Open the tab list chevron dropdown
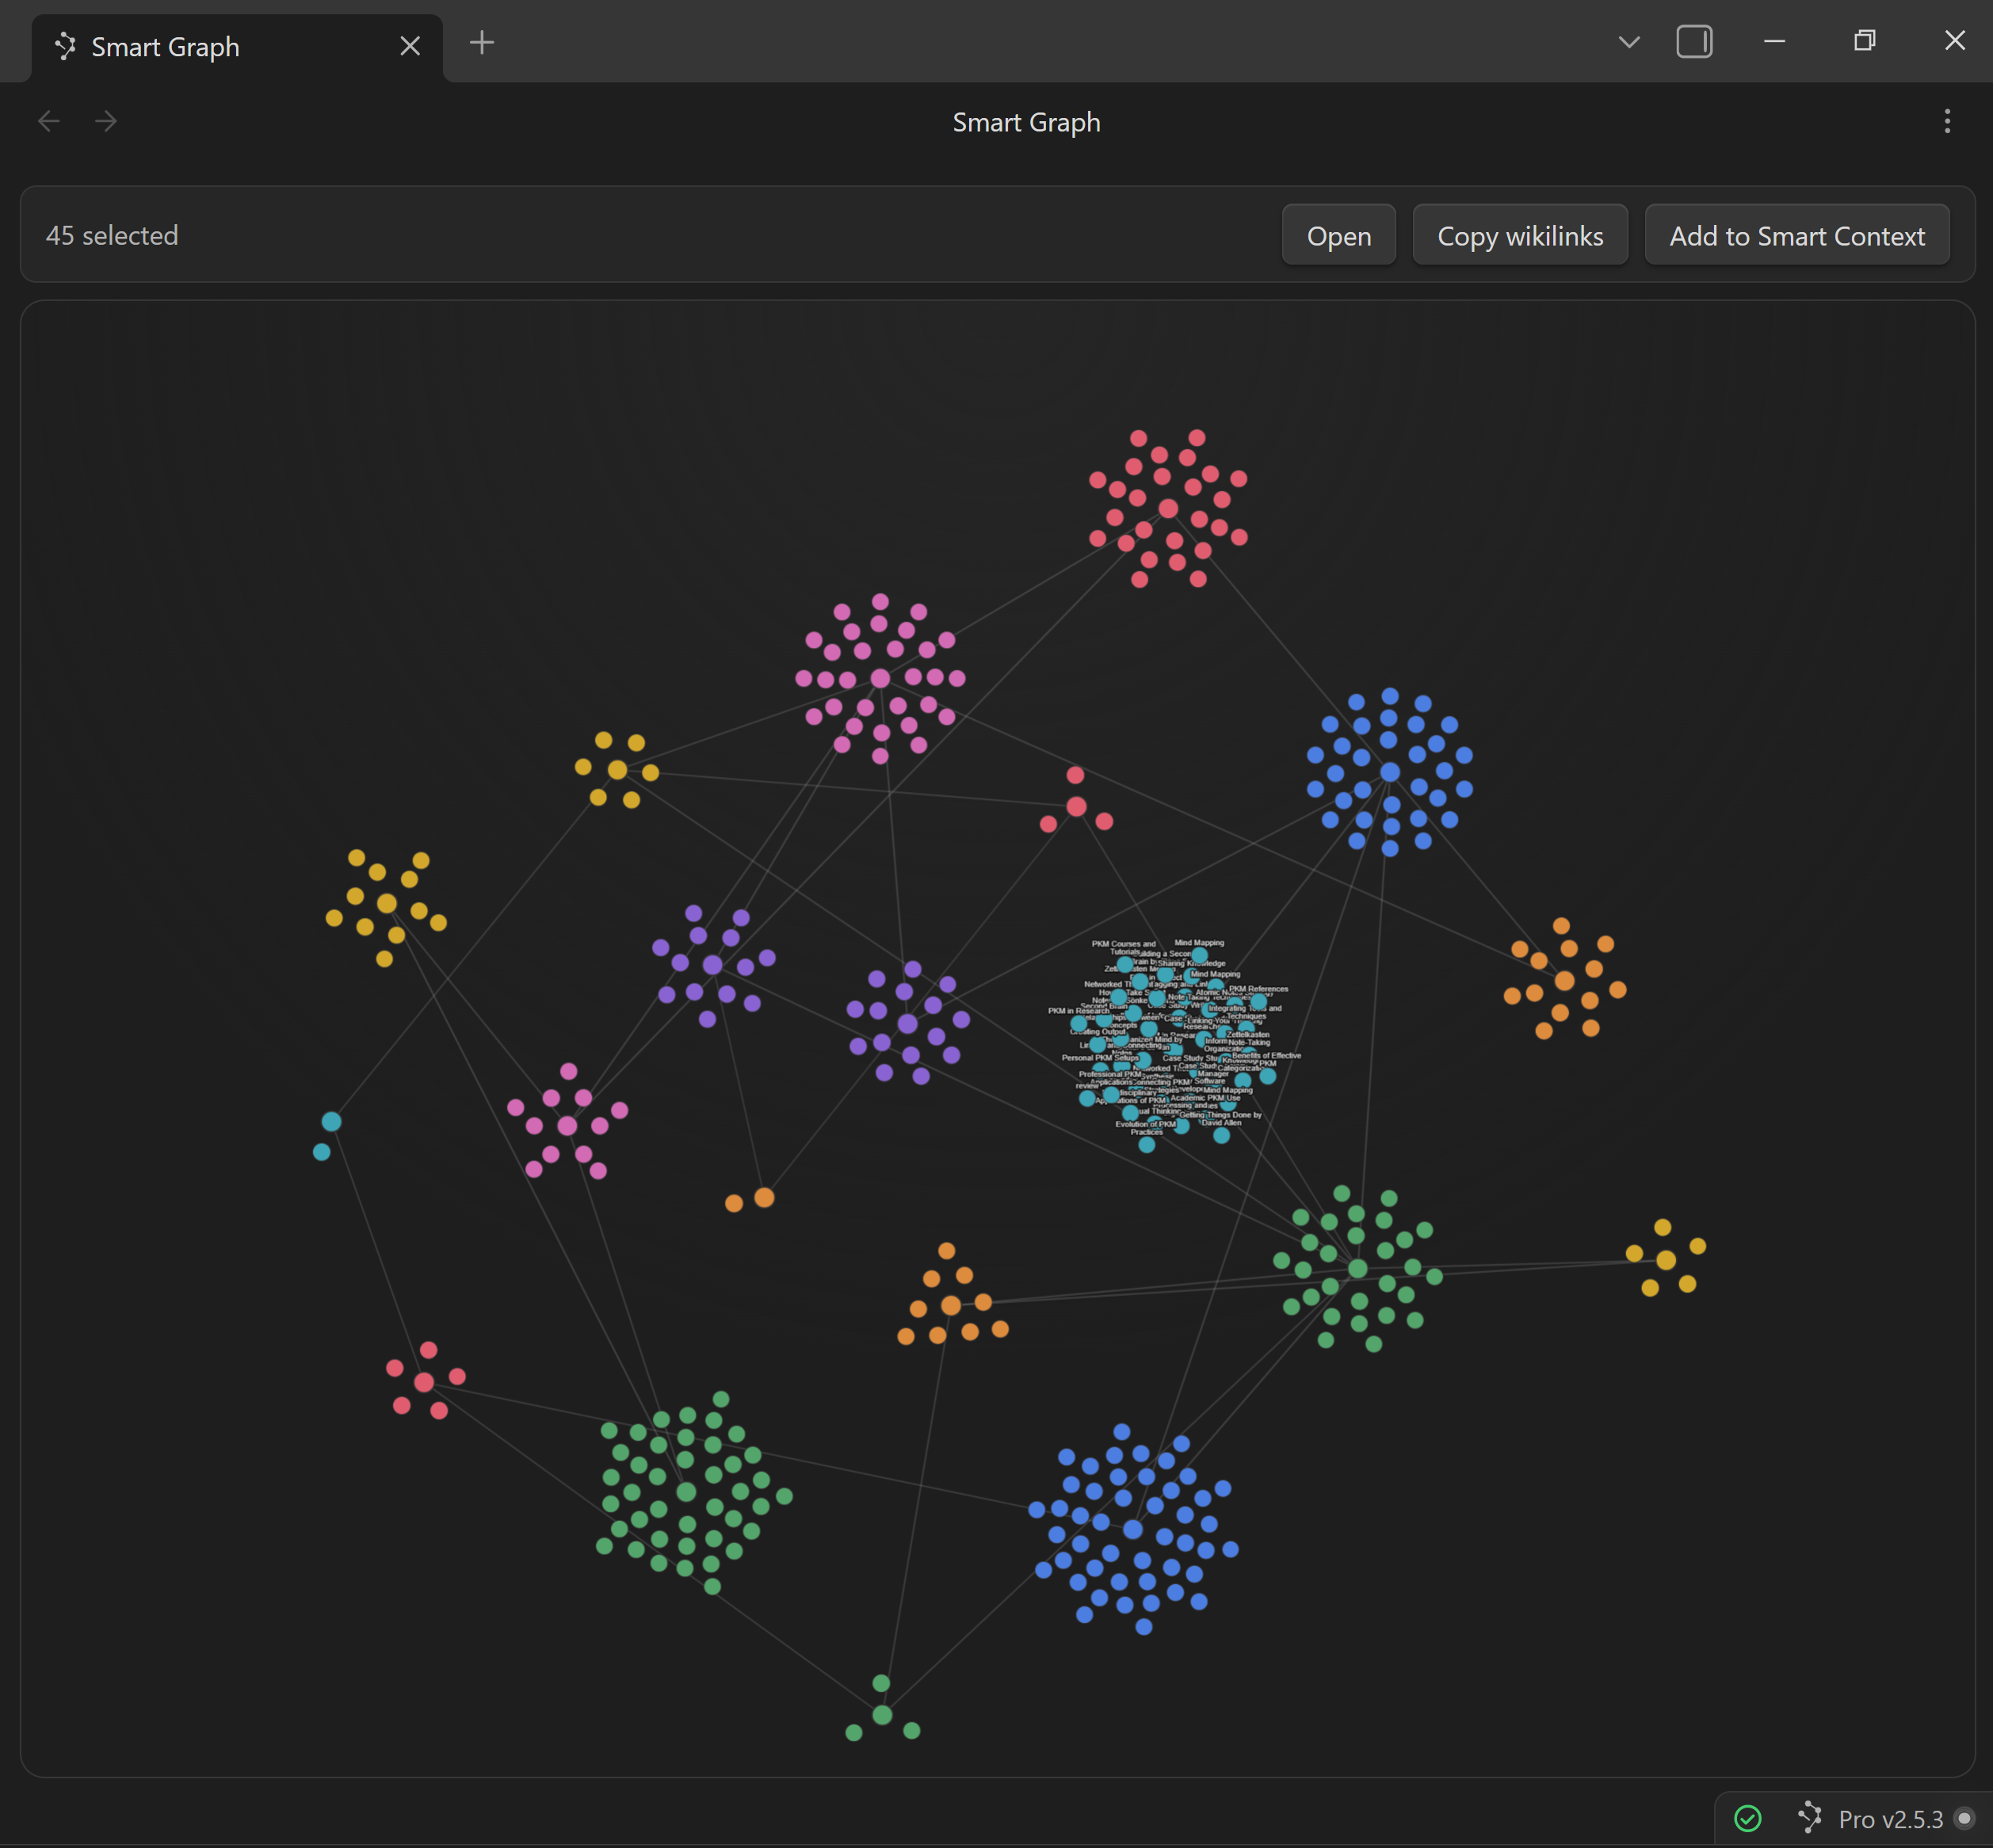1993x1848 pixels. coord(1628,42)
